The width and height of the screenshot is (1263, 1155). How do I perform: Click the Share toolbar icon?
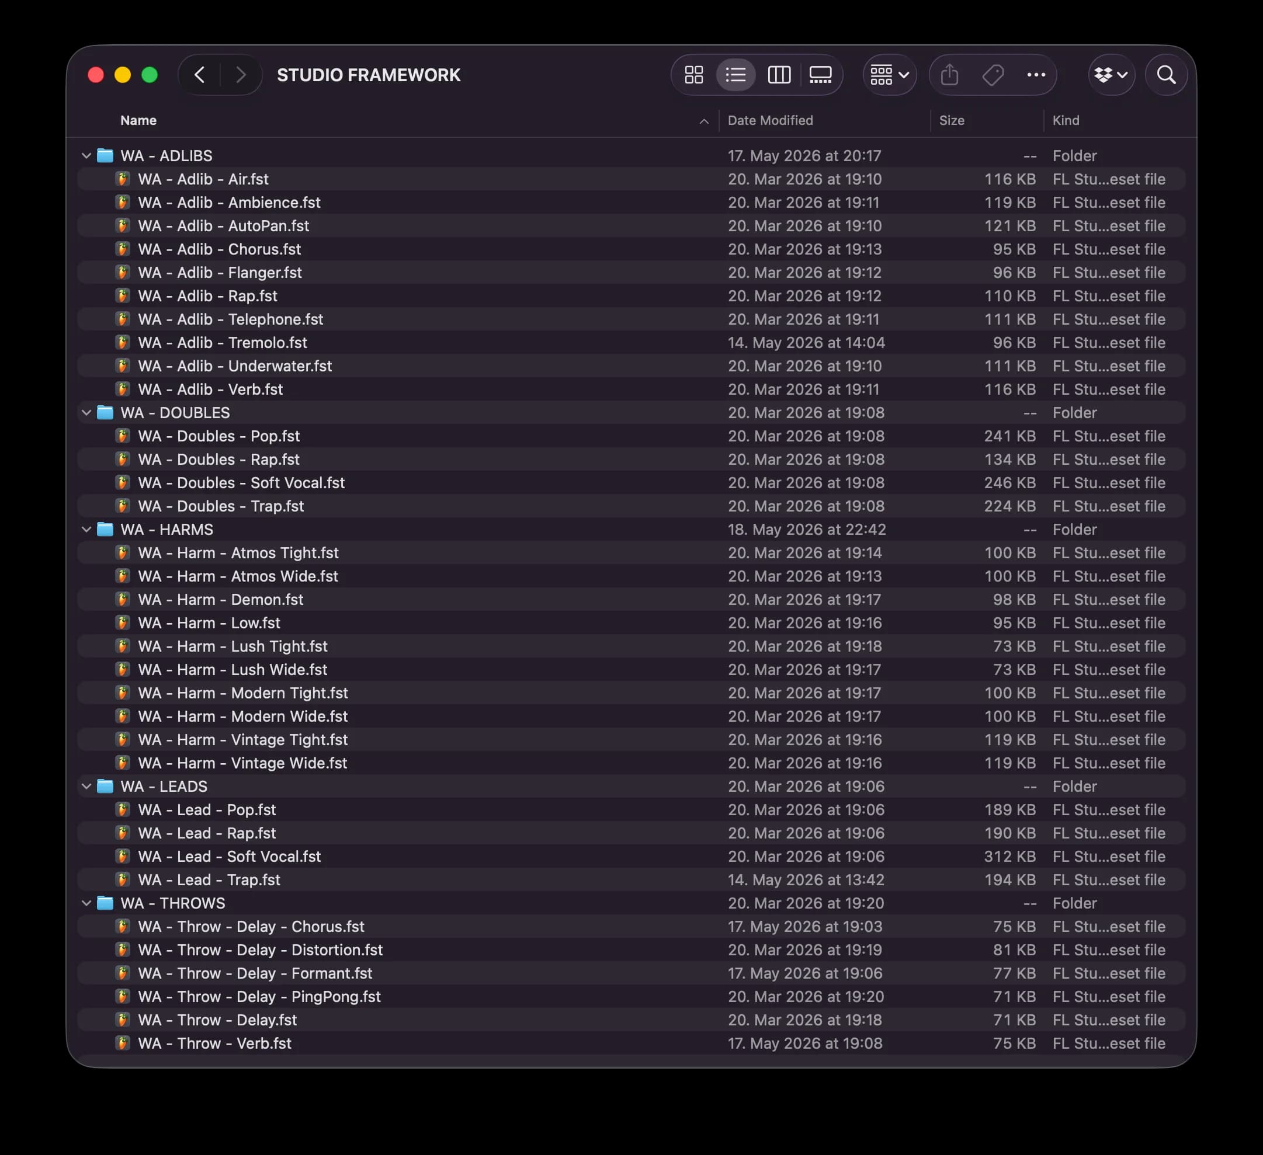coord(950,75)
